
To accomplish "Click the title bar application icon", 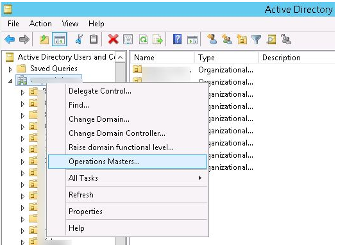I will pos(8,10).
